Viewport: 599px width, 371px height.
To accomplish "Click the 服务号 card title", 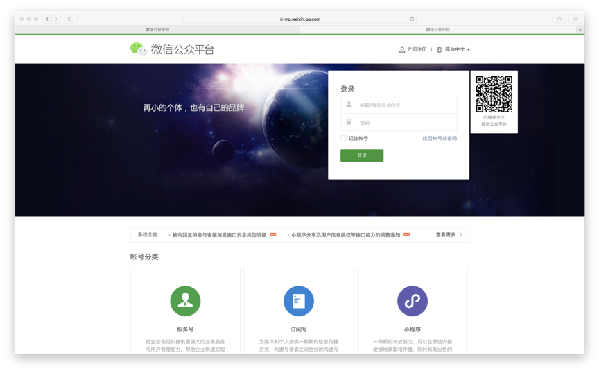I will pos(185,329).
